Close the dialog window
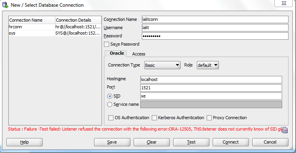296x153 pixels. (x=283, y=3)
